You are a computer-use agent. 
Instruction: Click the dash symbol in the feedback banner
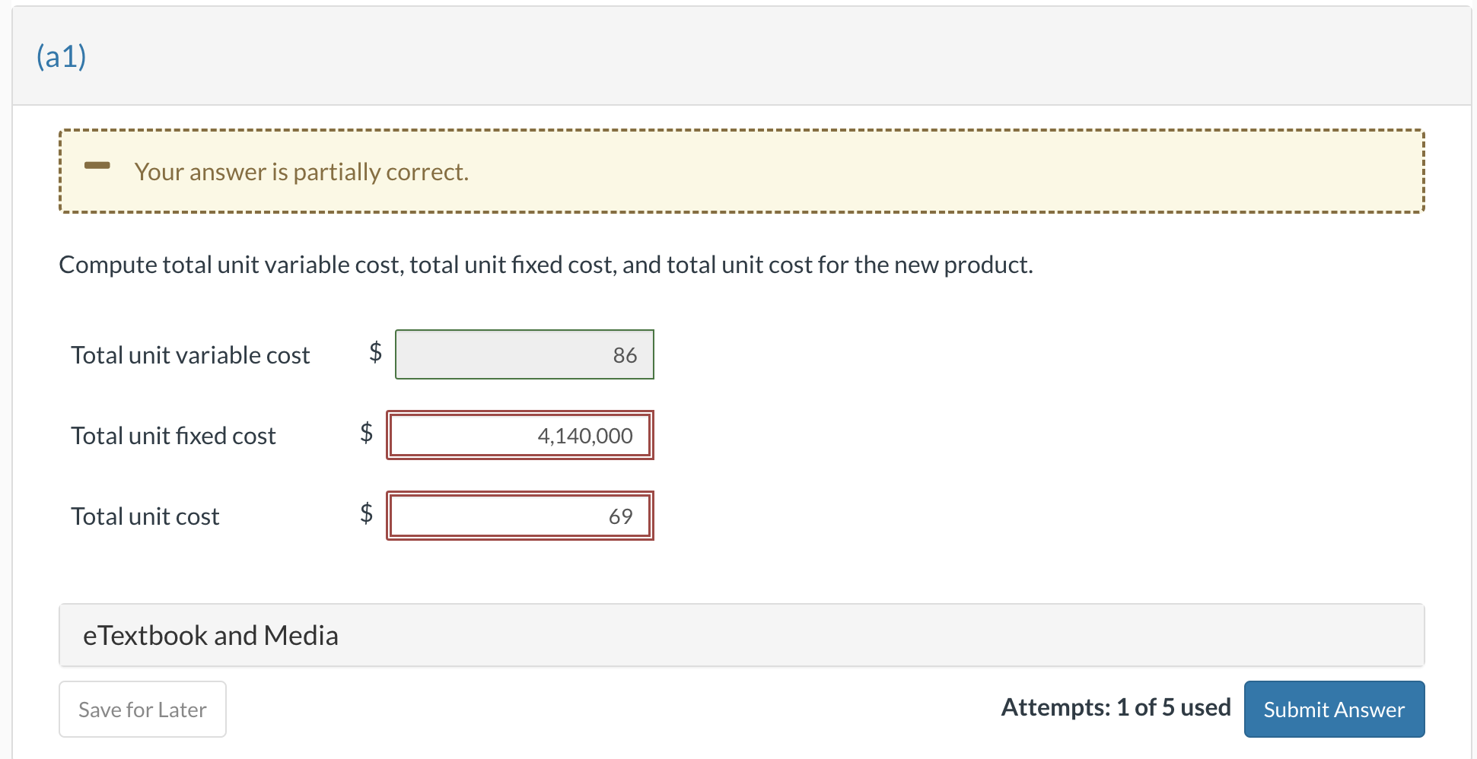[98, 166]
